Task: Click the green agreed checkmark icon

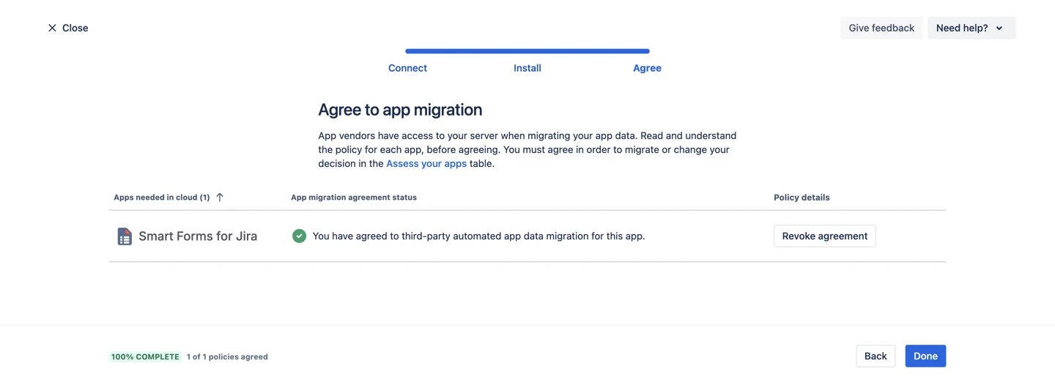Action: click(299, 236)
